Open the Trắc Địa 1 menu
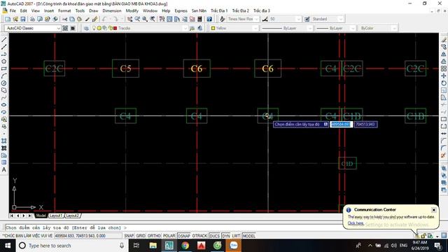This screenshot has width=448, height=252. 219,11
